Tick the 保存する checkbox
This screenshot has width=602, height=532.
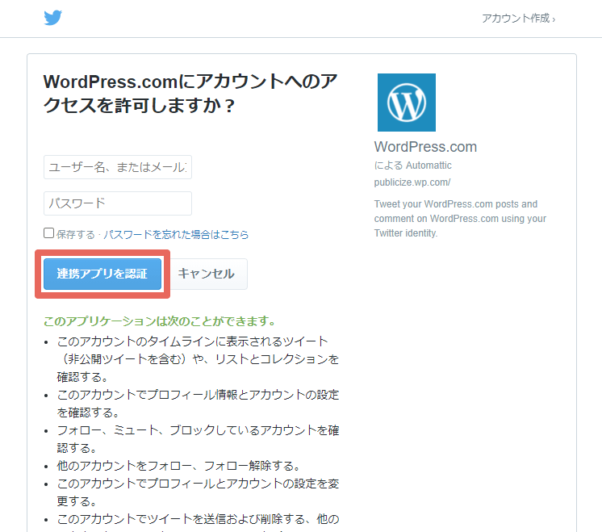point(48,233)
